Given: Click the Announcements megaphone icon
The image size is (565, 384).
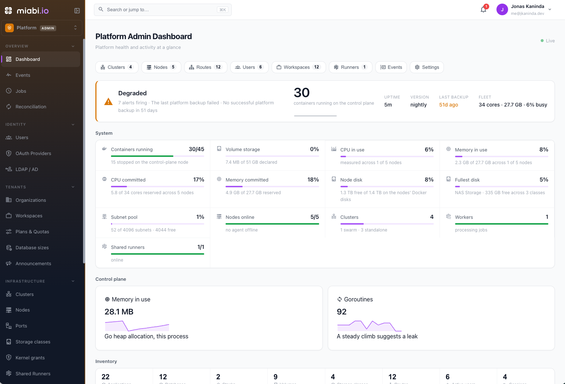Looking at the screenshot, I should tap(9, 263).
